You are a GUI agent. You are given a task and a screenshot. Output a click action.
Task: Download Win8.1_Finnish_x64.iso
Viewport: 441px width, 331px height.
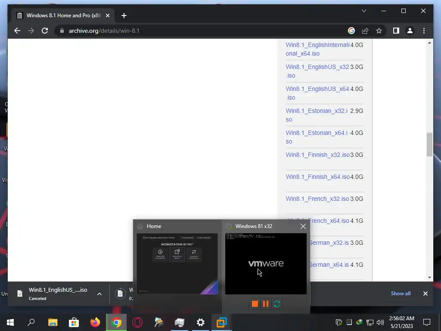click(317, 177)
